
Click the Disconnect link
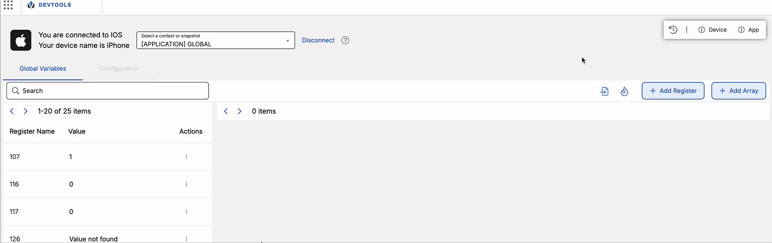(x=318, y=40)
